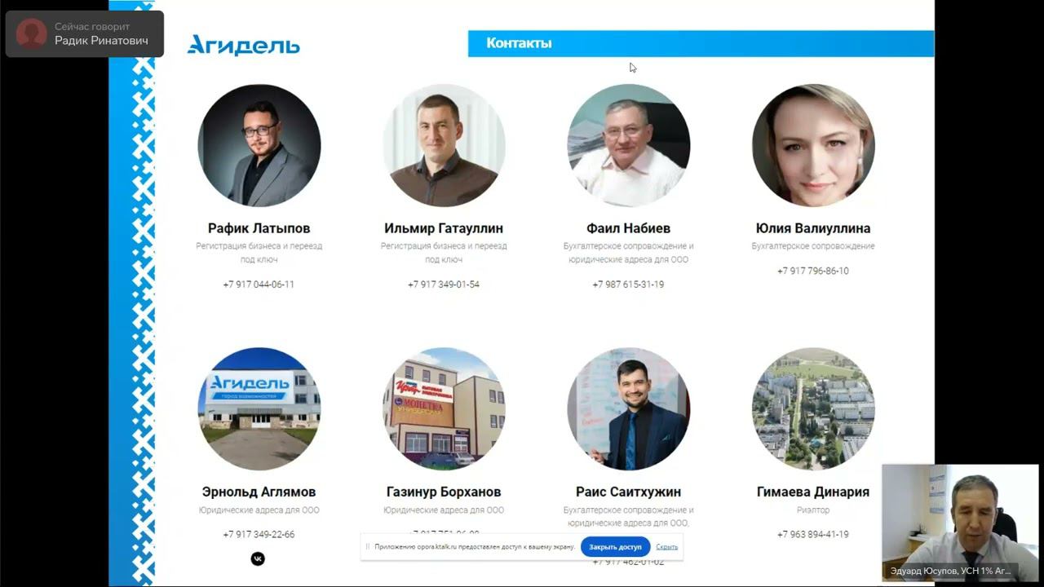Image resolution: width=1044 pixels, height=587 pixels.
Task: Click the Монетка store photo
Action: tap(444, 408)
